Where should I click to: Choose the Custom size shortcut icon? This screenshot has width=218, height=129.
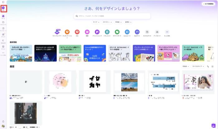click(x=147, y=32)
